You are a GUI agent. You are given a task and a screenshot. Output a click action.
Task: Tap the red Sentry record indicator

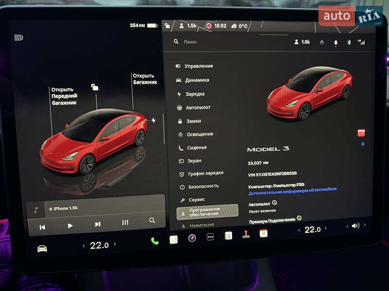coord(209,26)
